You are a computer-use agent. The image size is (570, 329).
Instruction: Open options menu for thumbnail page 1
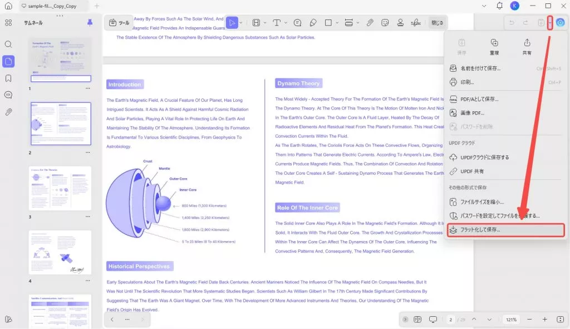coord(87,89)
